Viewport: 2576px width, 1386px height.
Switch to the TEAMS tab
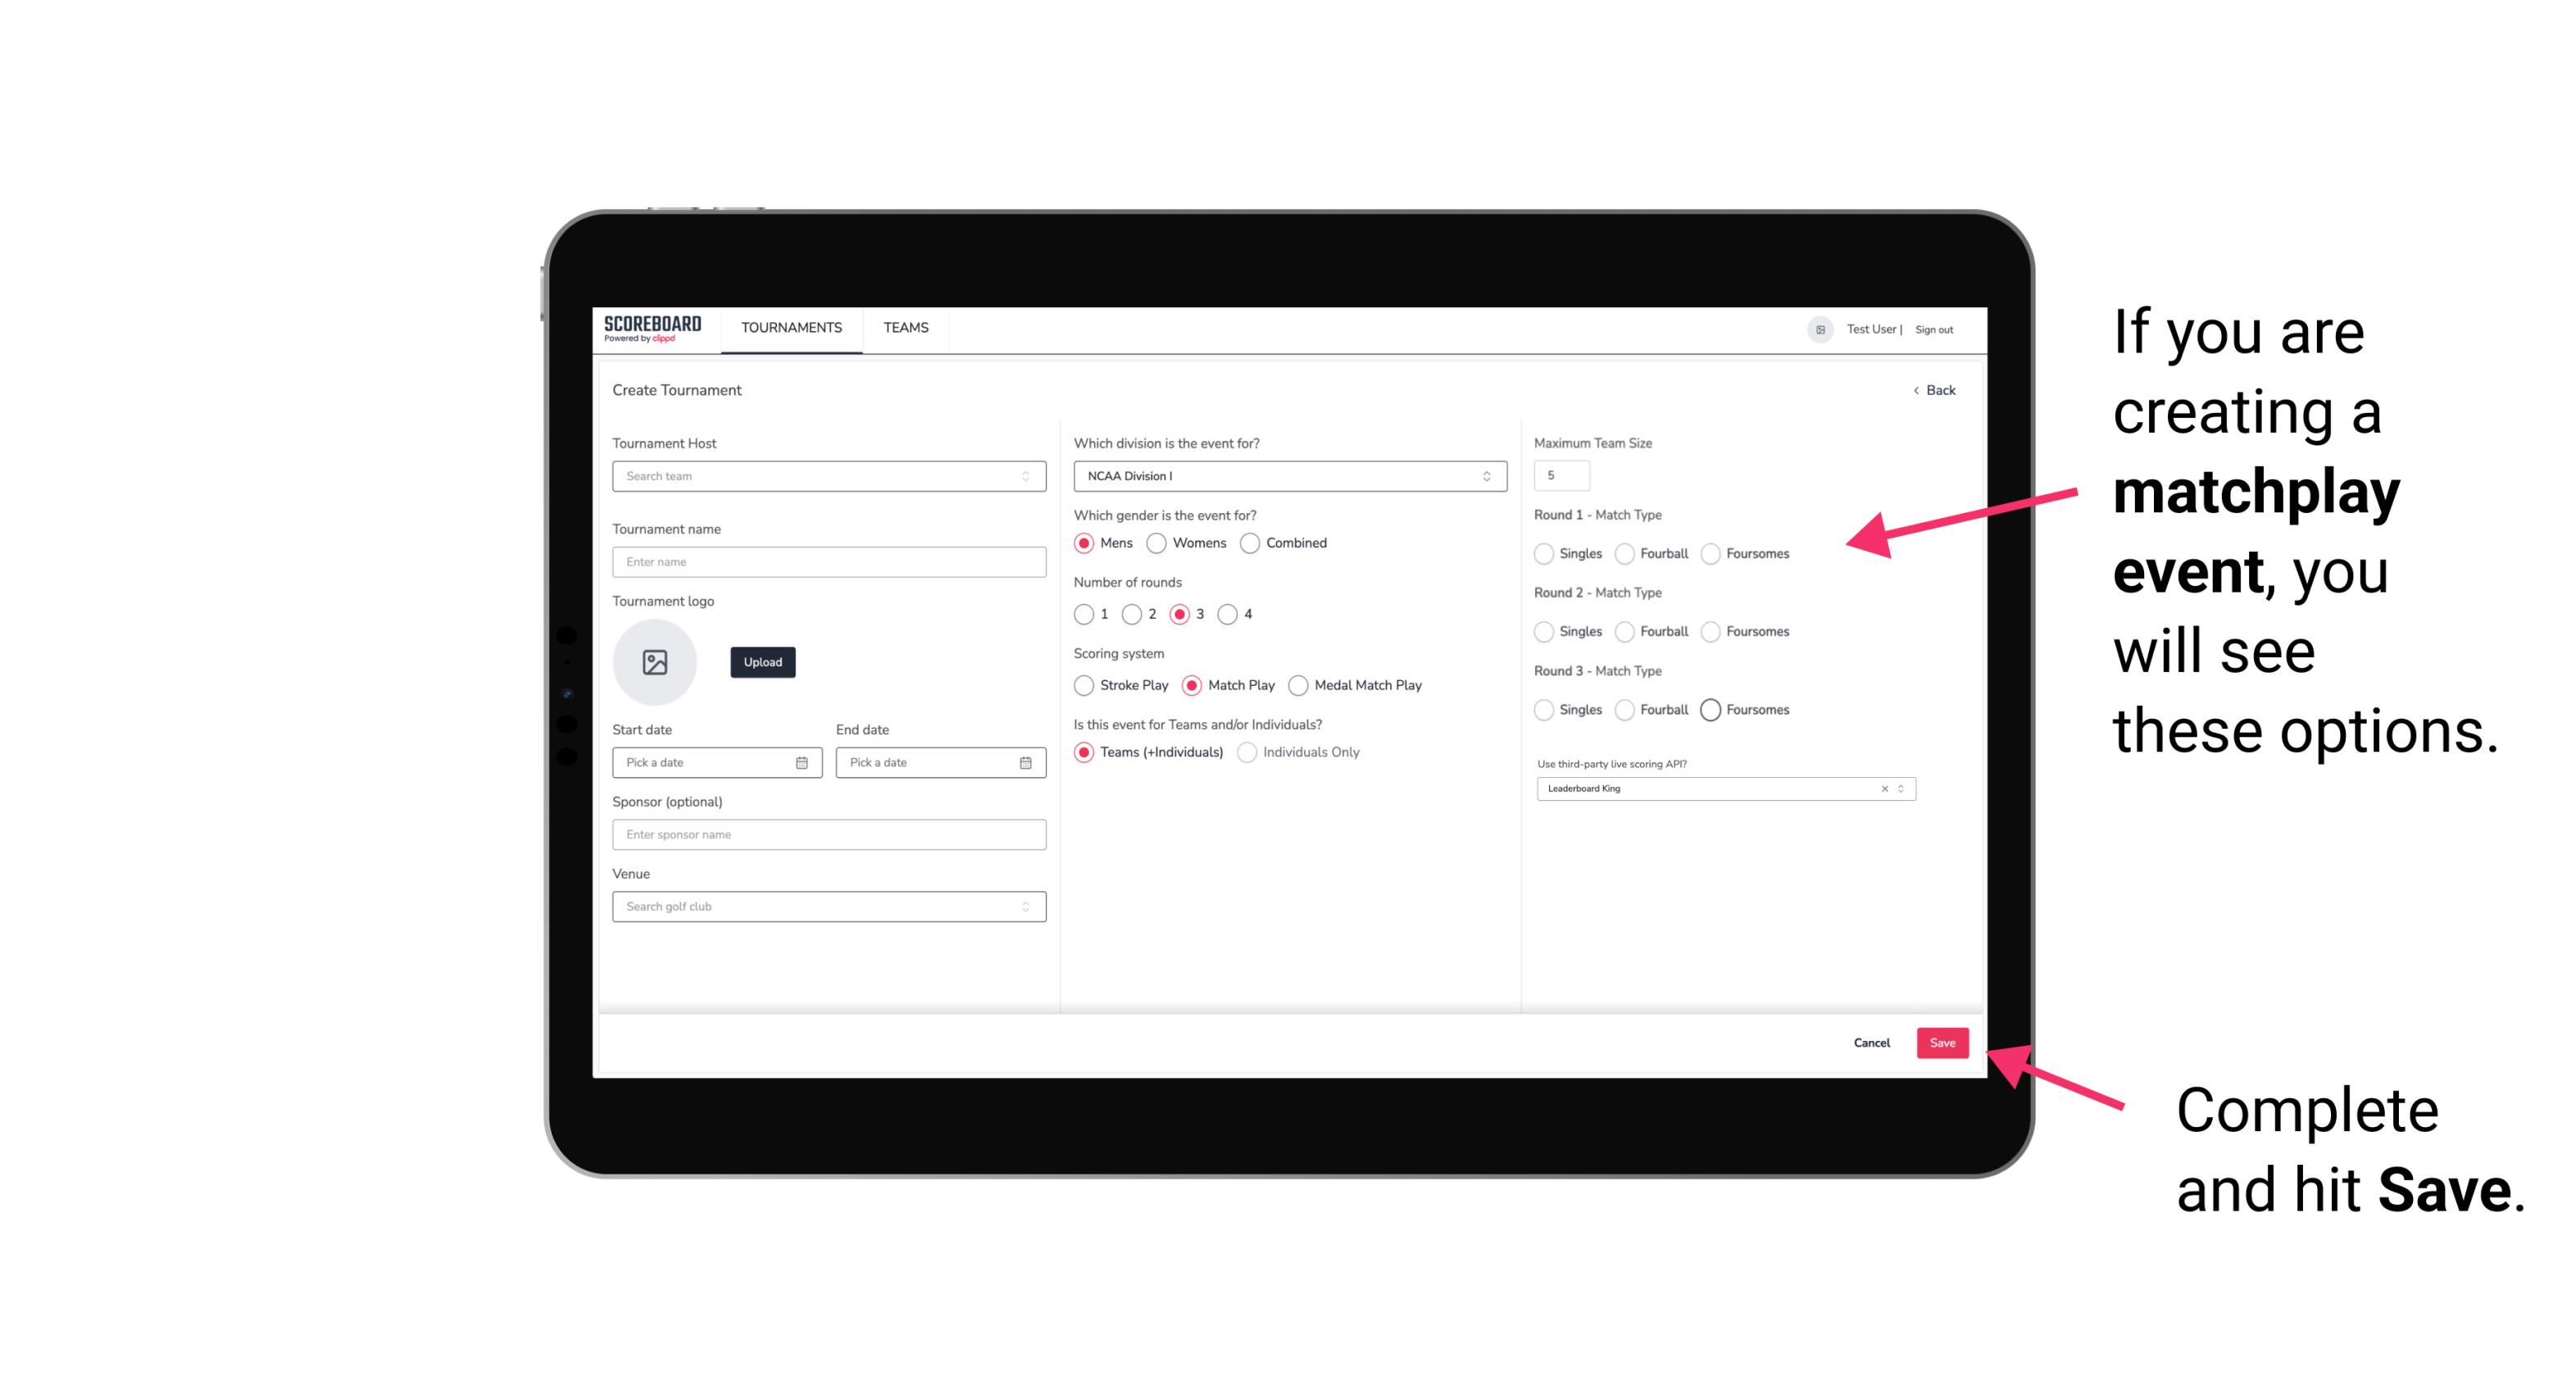point(904,328)
